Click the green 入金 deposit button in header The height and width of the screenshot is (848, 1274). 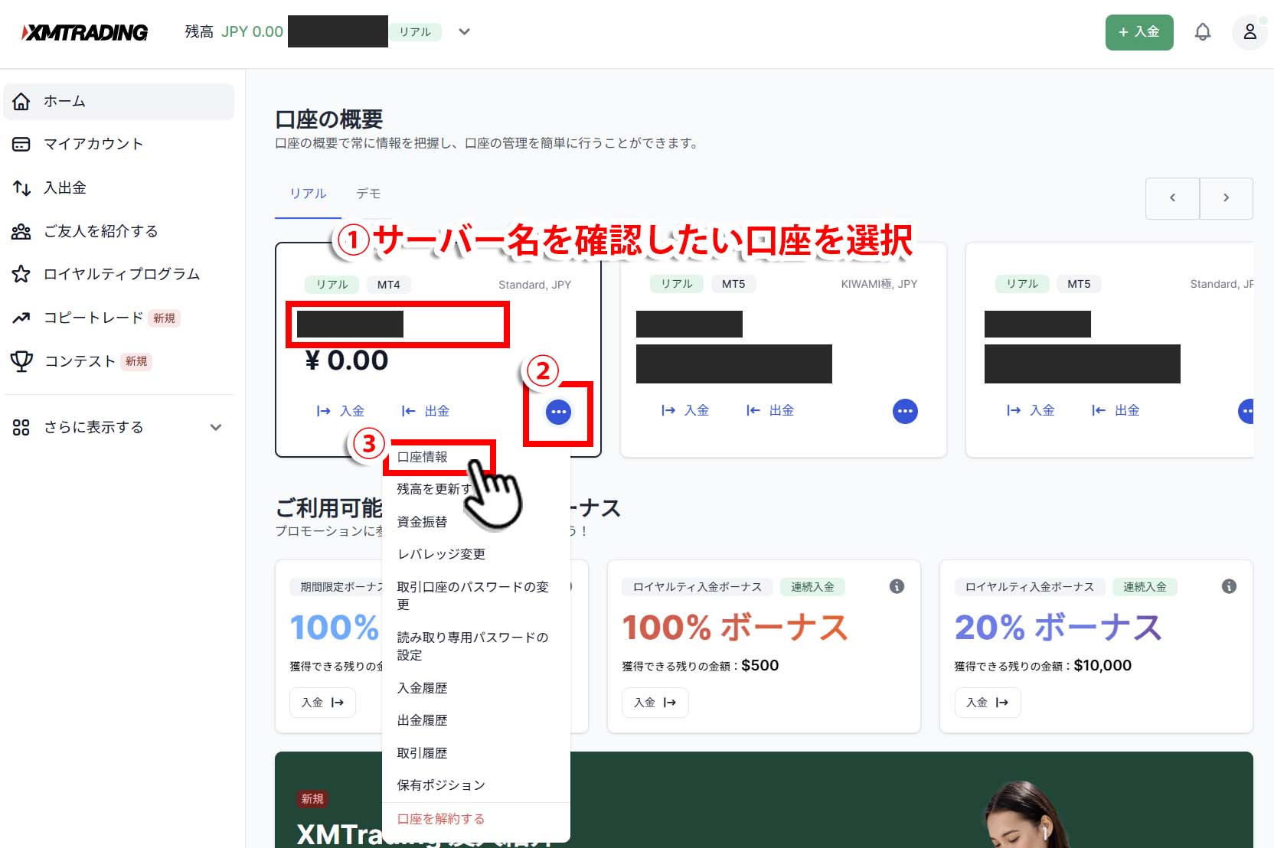1138,32
